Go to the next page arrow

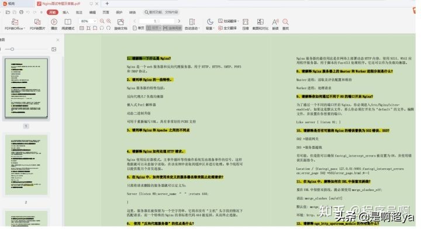point(179,21)
